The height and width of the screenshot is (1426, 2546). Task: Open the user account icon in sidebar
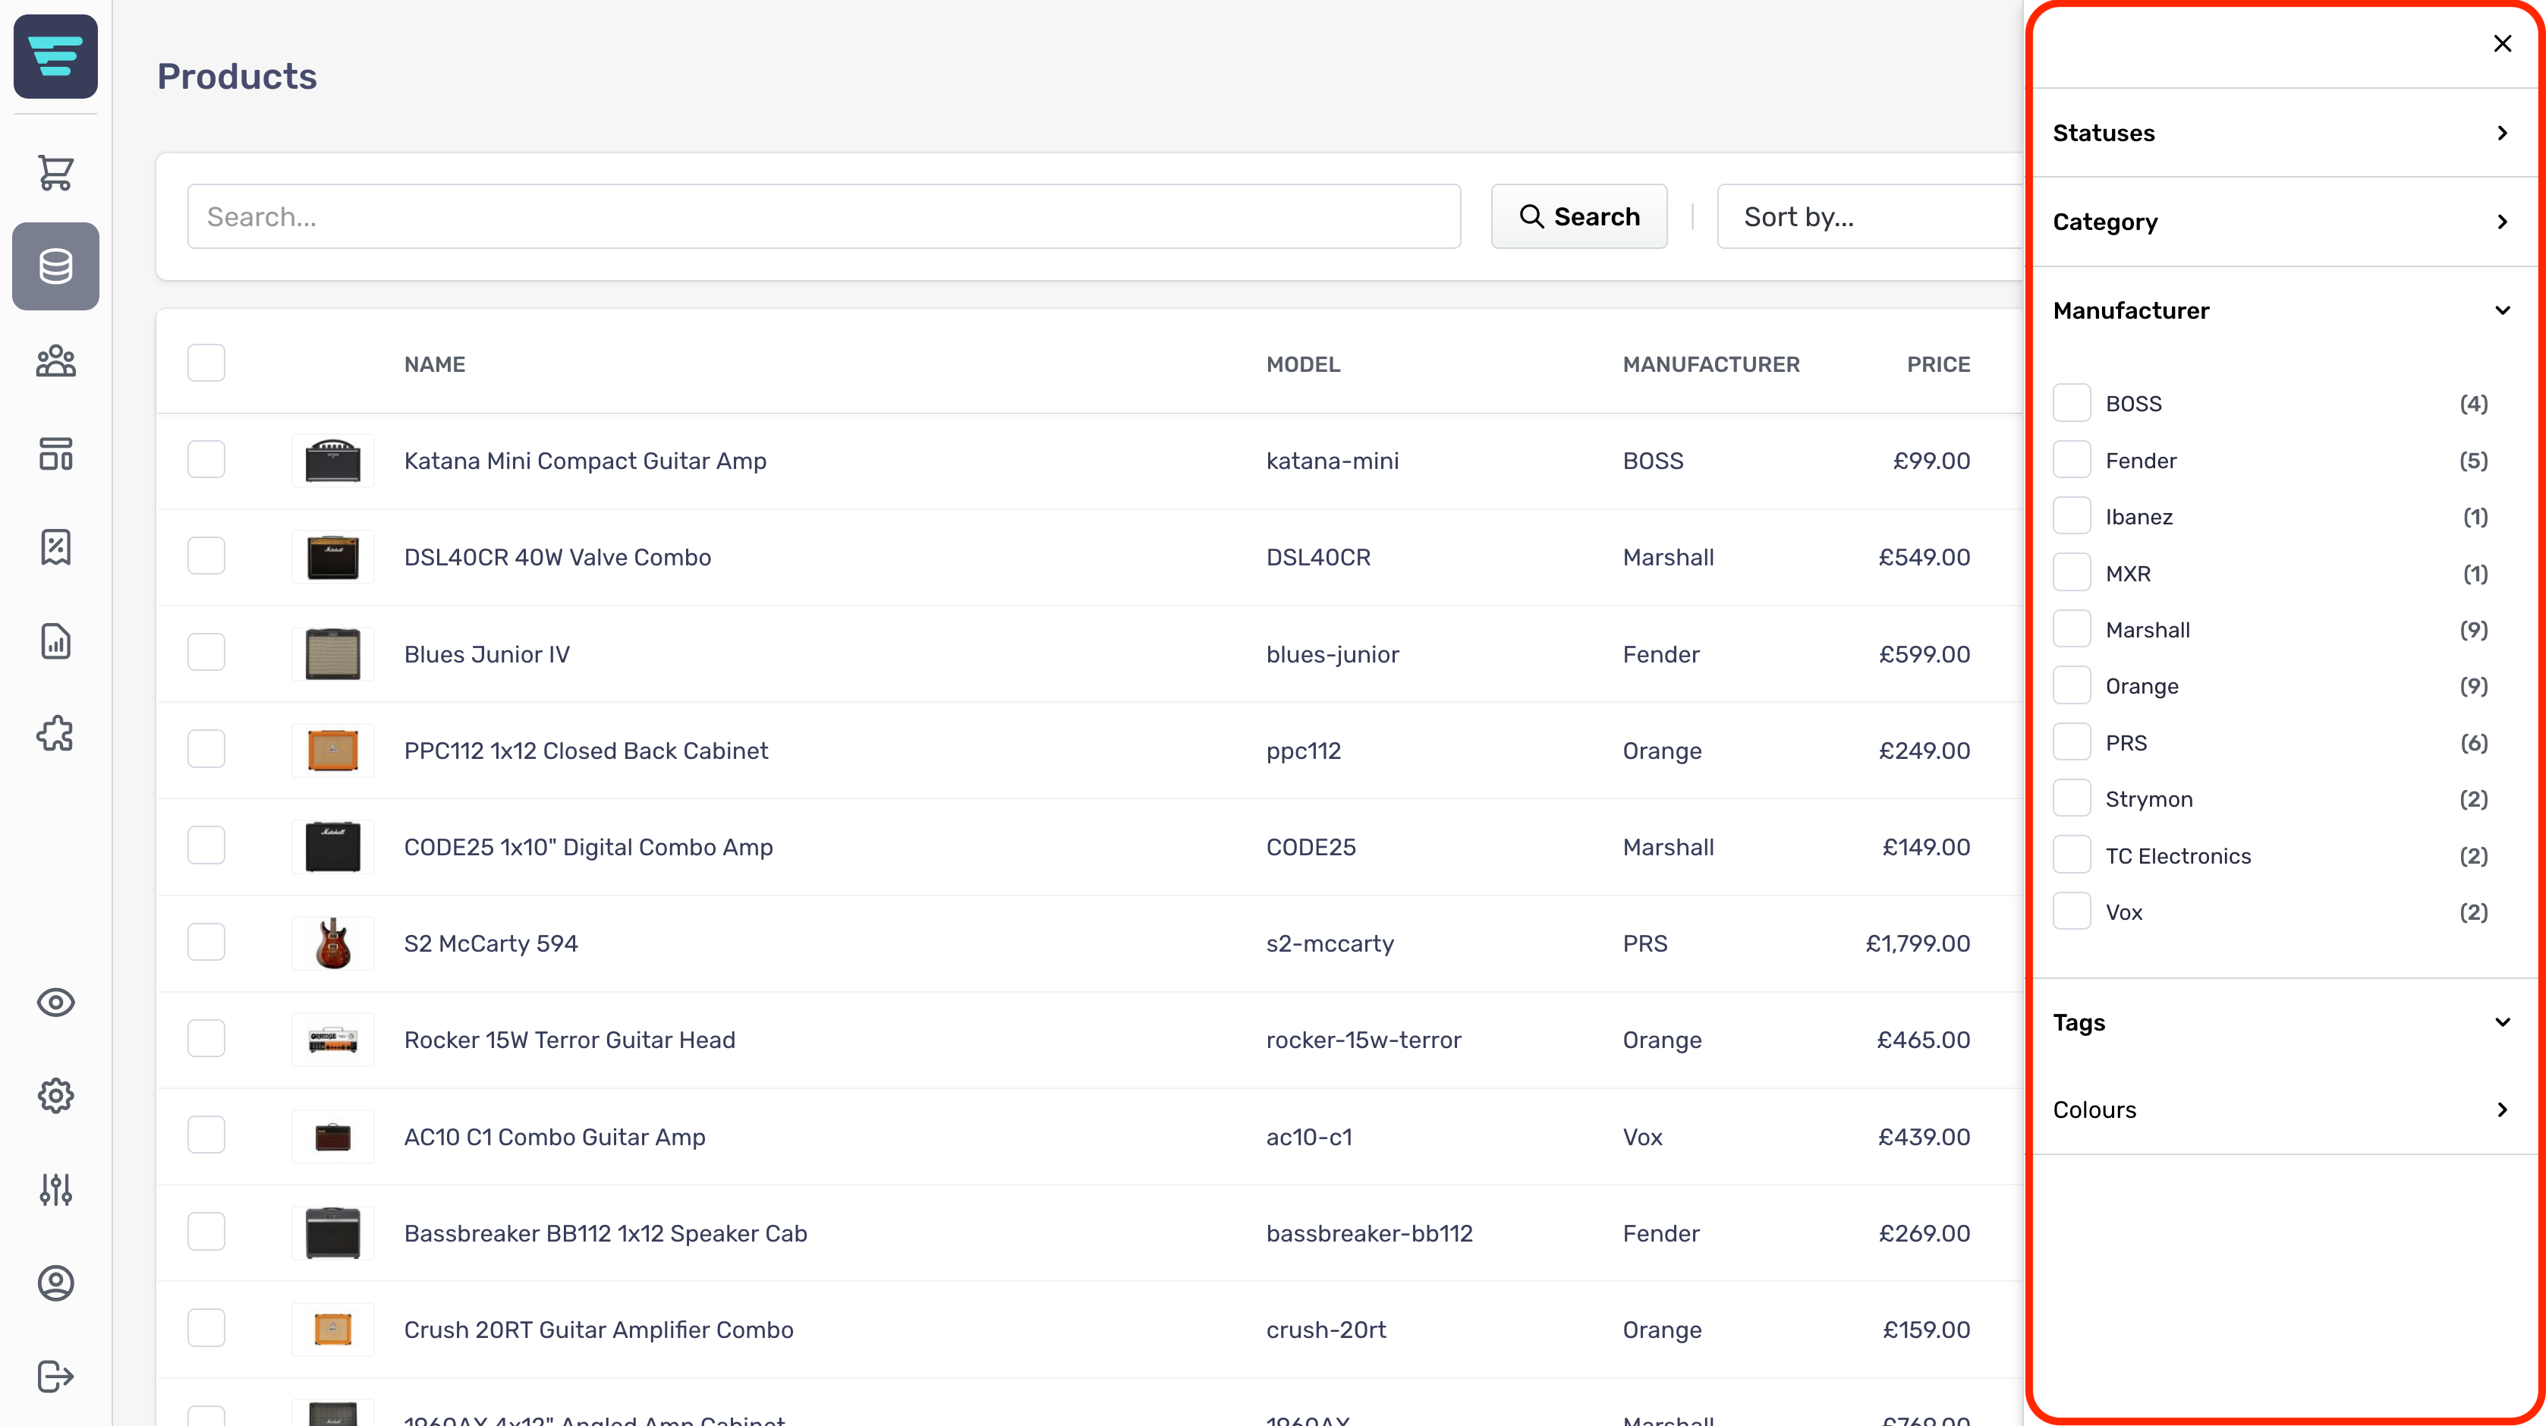point(55,1282)
